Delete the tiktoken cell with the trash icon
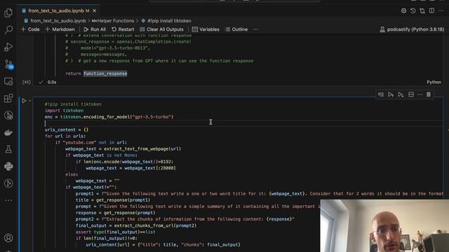This screenshot has width=449, height=252. coord(429,94)
